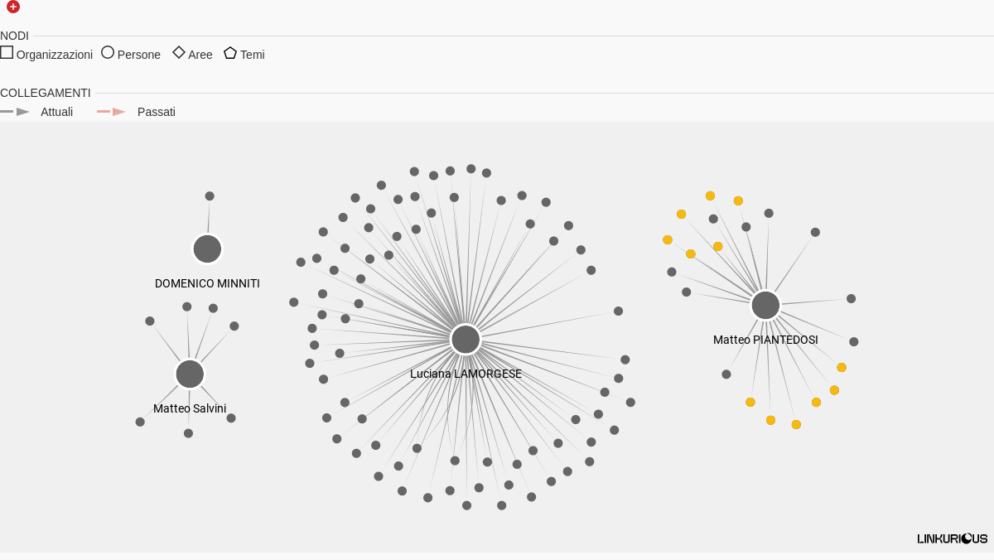
Task: Select the Organizzazioni square legend icon
Action: coord(7,52)
